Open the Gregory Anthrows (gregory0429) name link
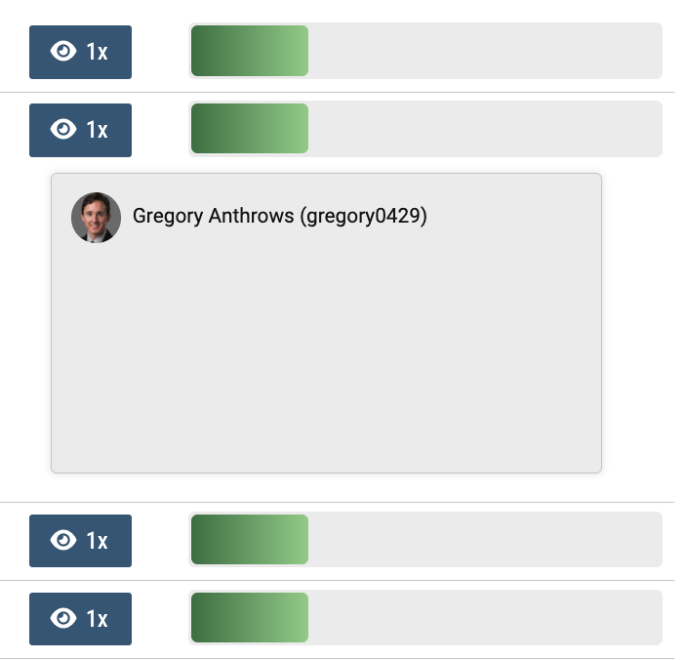The width and height of the screenshot is (687, 660). point(279,216)
